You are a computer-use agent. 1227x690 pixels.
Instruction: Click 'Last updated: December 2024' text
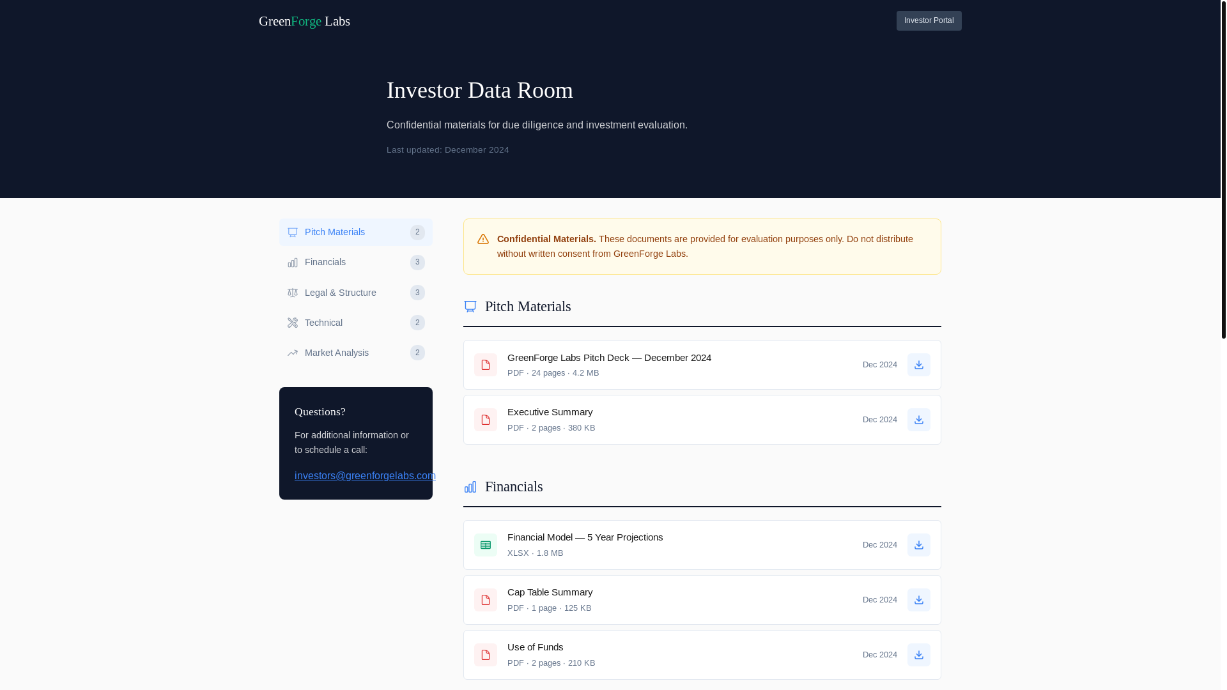[x=447, y=150]
